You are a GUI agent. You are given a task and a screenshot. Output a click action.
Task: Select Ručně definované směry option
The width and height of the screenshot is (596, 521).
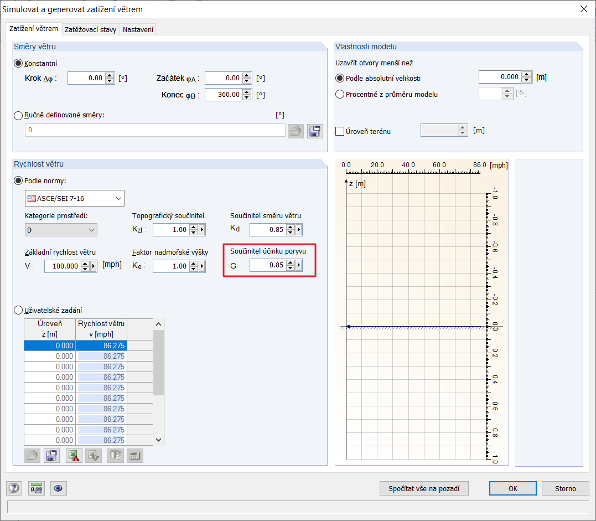[x=18, y=115]
